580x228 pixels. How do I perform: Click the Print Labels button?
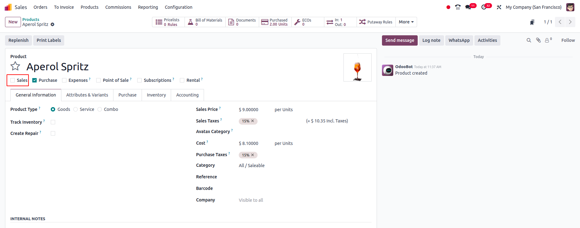pos(49,40)
